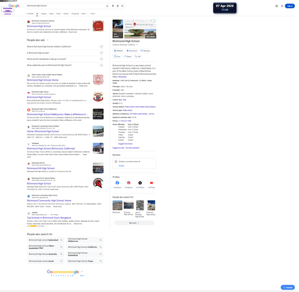Switch to the AI Mode tab
Viewport: 299px width, 292px height.
pyautogui.click(x=30, y=14)
